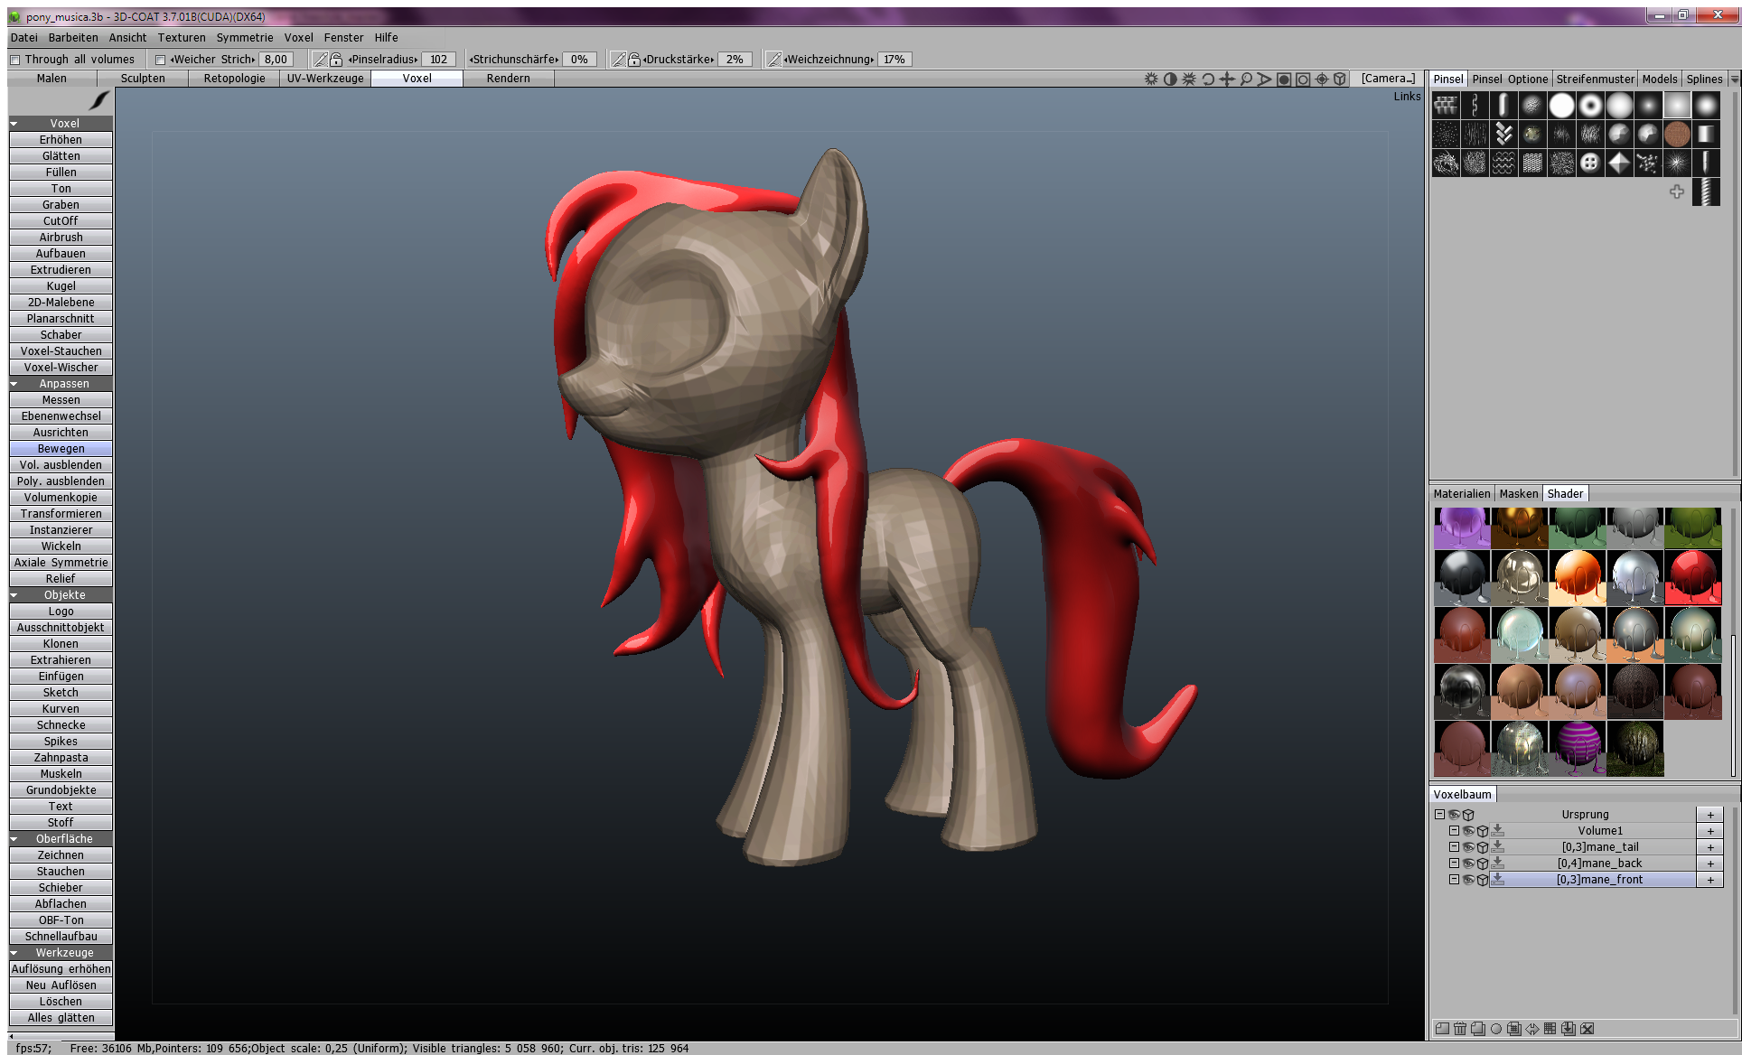Click the pen pressure icon beside Pinselradius
This screenshot has height=1055, width=1742.
point(320,60)
